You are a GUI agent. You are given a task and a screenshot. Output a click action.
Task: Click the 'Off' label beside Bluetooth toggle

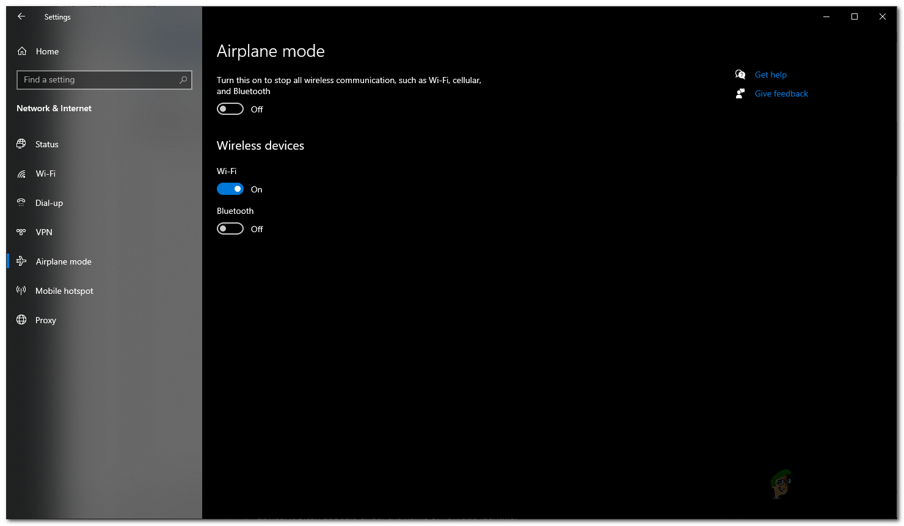coord(257,230)
